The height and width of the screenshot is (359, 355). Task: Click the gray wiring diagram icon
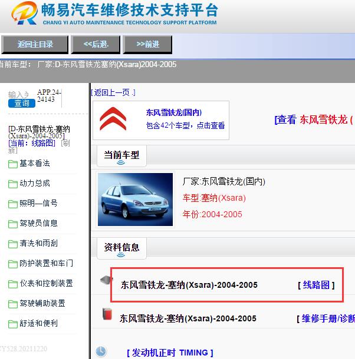[x=106, y=280]
